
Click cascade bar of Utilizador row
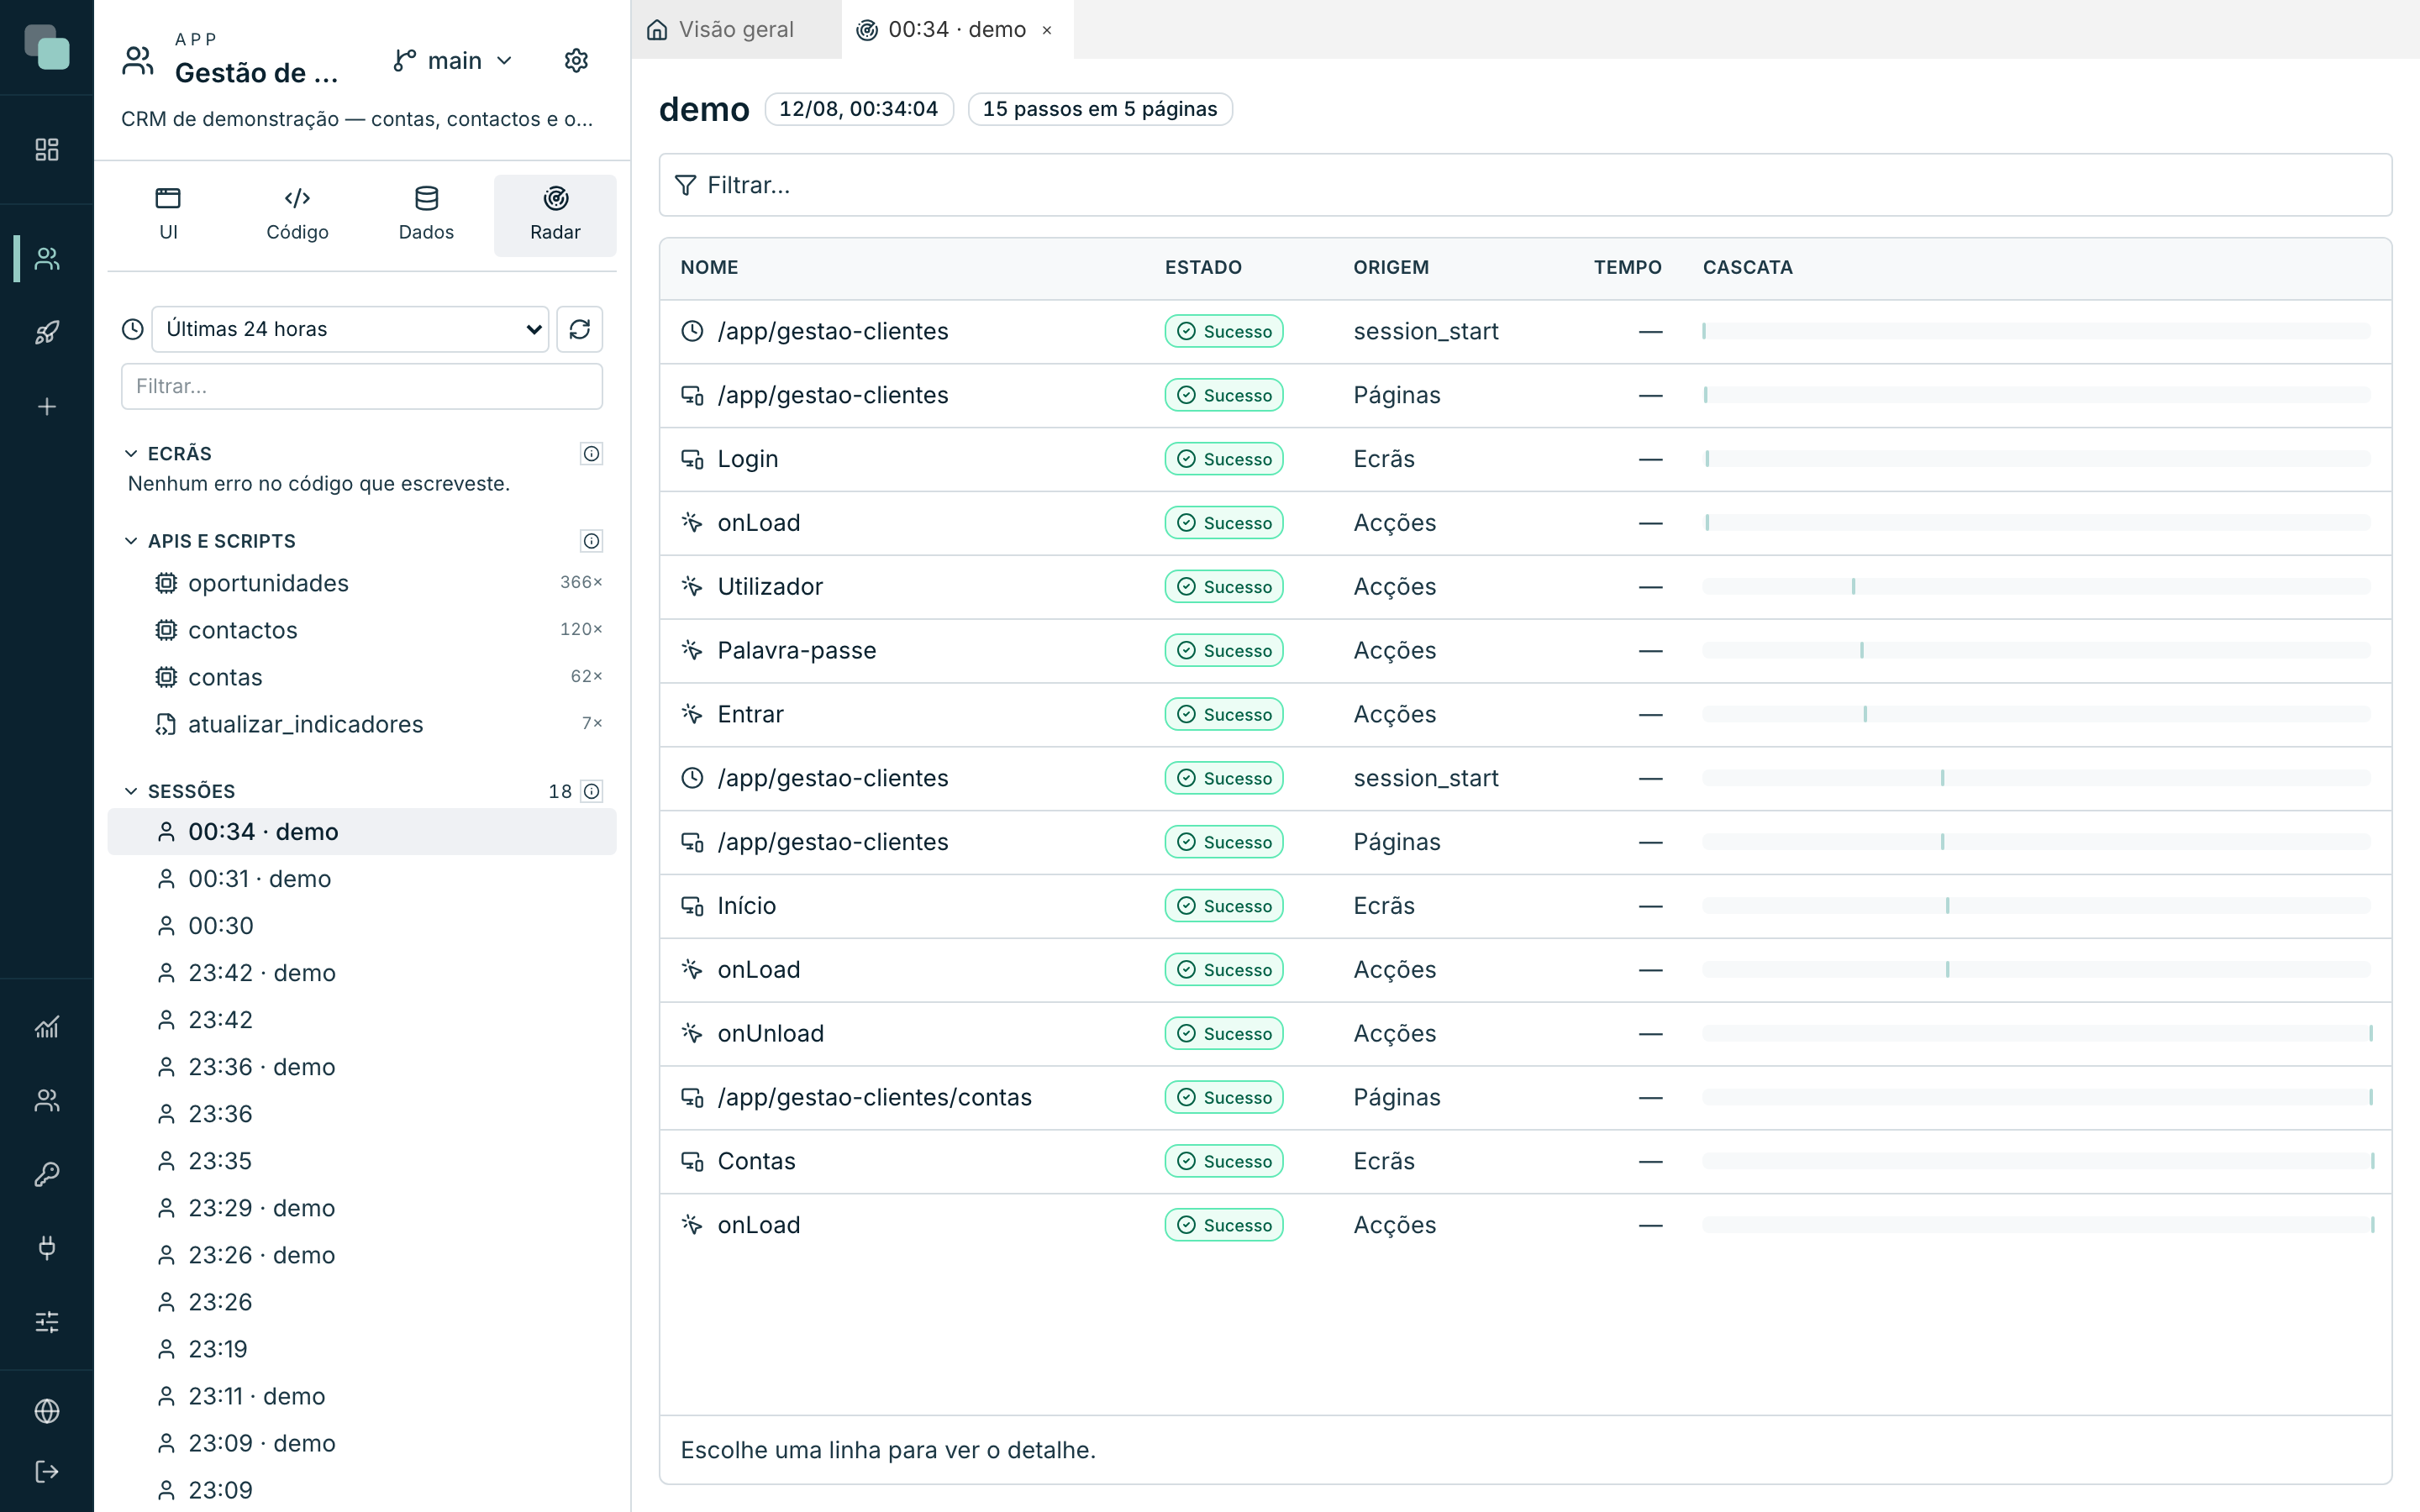click(x=2036, y=587)
